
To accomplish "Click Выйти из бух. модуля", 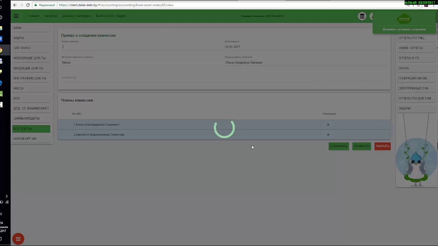I will coord(111,16).
